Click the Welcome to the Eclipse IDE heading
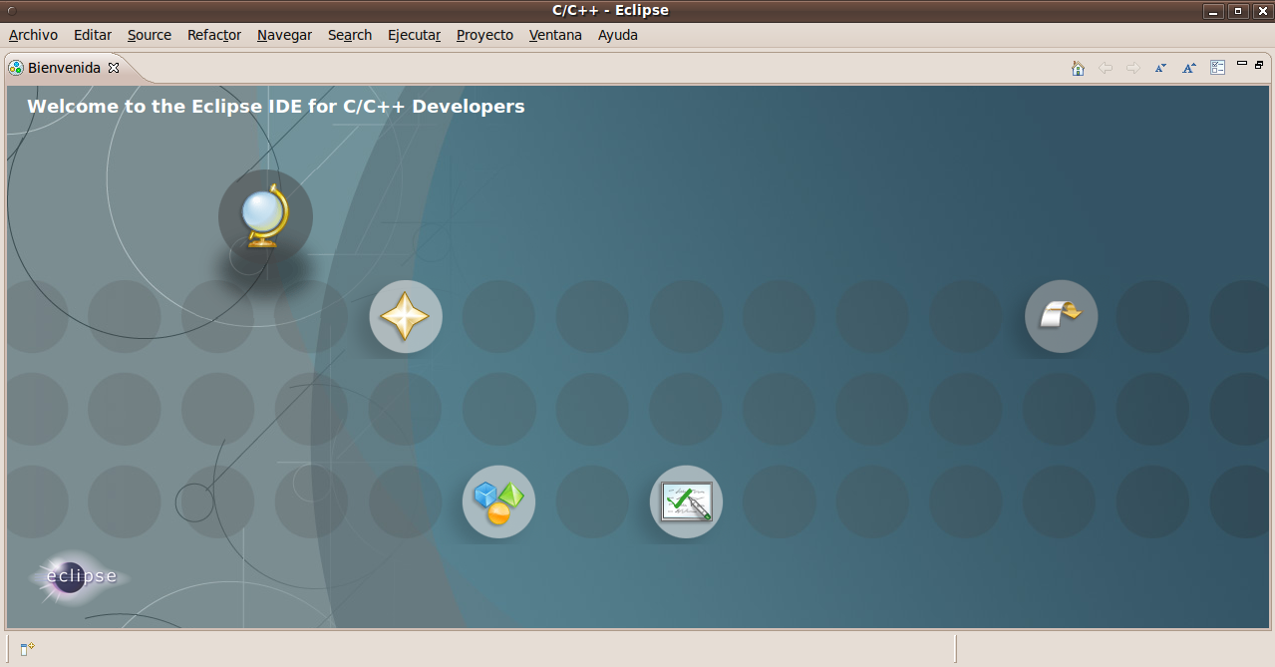The height and width of the screenshot is (667, 1275). point(276,106)
